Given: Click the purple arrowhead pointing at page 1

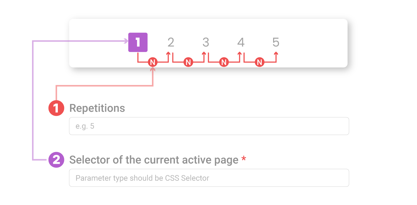Looking at the screenshot, I should pyautogui.click(x=126, y=41).
